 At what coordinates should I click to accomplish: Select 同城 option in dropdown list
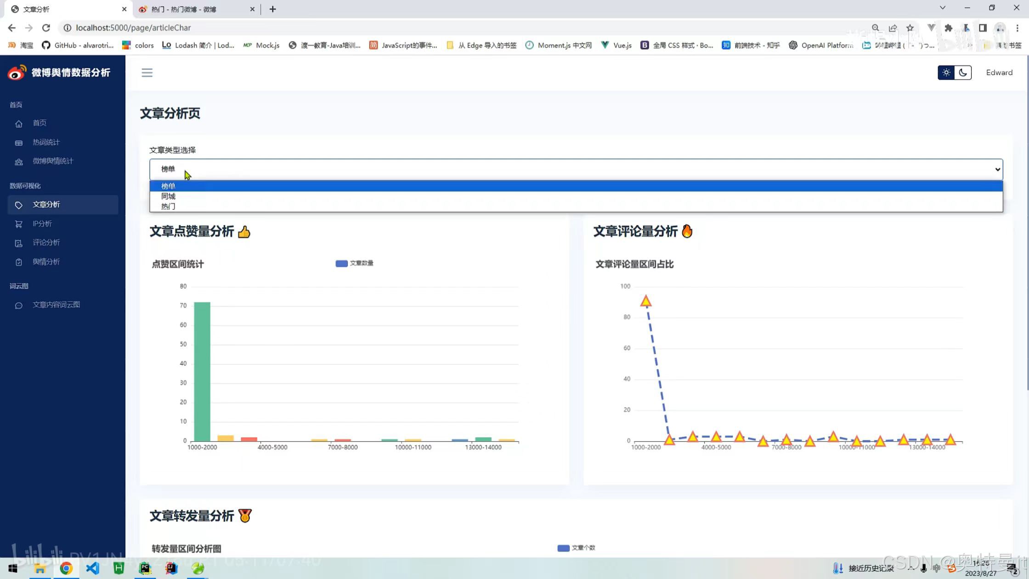pos(169,196)
